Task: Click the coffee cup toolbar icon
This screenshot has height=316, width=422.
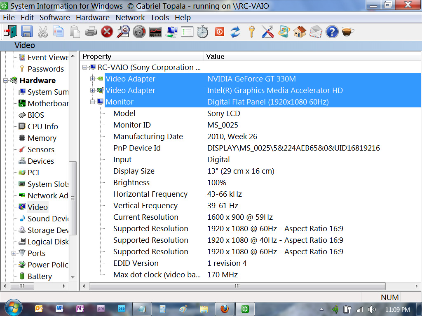Action: 348,32
